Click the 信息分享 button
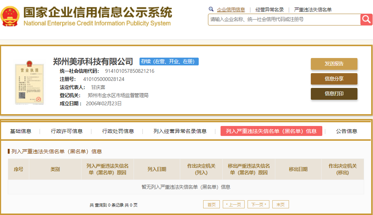The height and width of the screenshot is (215, 373). 334,79
